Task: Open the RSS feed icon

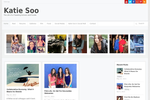Action: 144,2
